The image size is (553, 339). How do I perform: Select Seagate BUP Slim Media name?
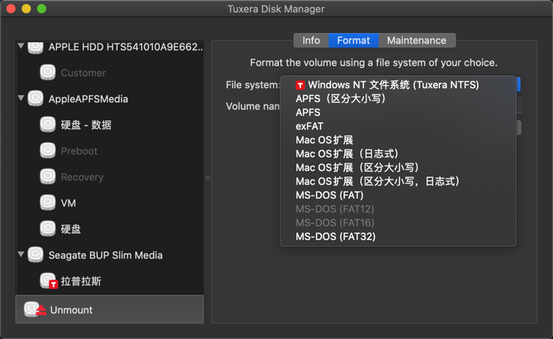tap(105, 255)
